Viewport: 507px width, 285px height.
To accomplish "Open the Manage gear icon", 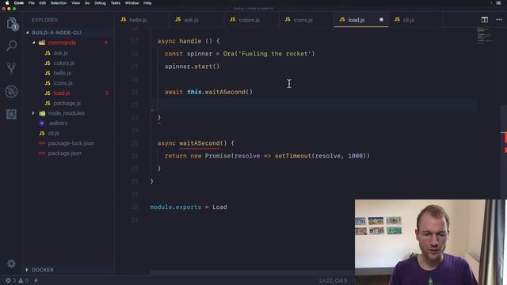I will [x=11, y=264].
